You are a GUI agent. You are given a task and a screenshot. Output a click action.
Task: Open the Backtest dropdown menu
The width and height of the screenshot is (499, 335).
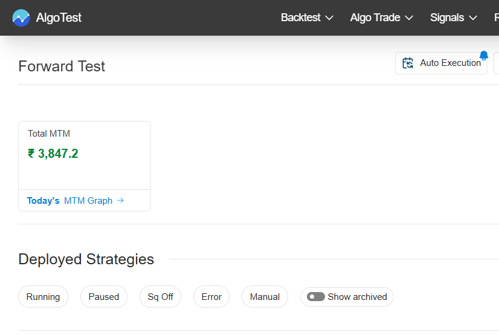coord(307,18)
